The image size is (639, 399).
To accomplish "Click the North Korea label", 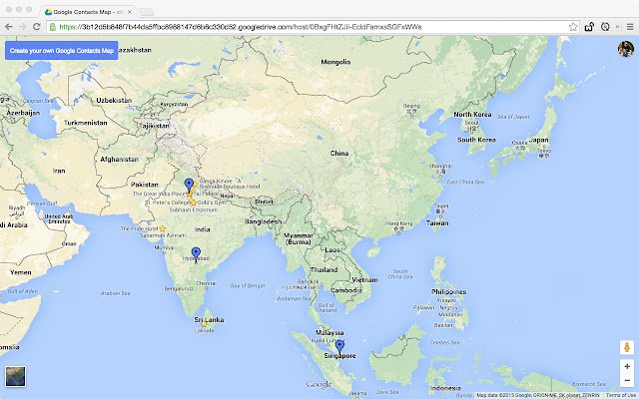I will [x=472, y=115].
